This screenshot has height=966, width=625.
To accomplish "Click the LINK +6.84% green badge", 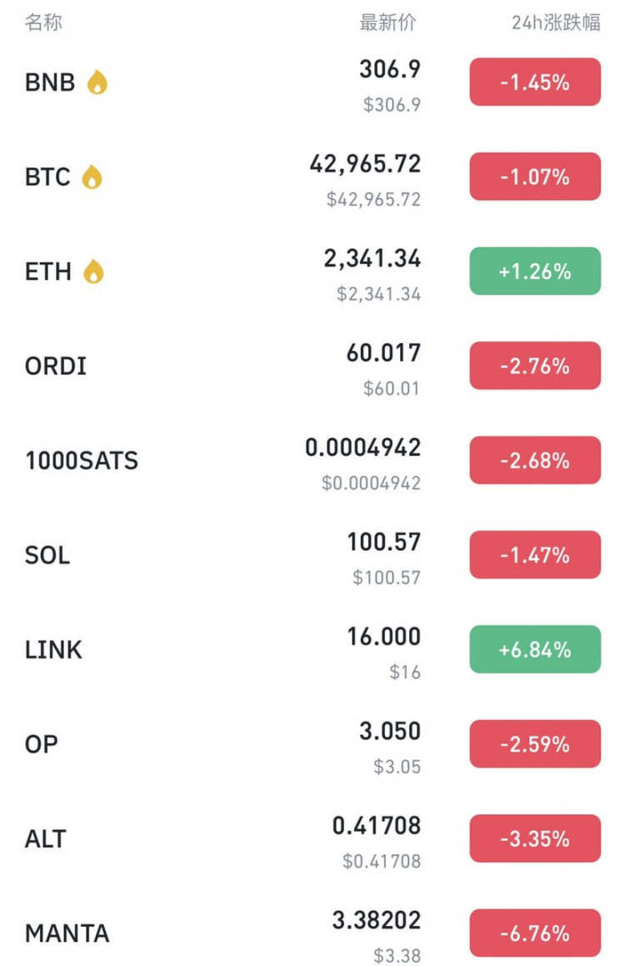I will pyautogui.click(x=535, y=649).
